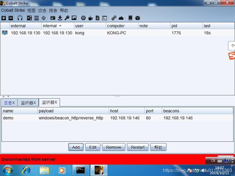The width and height of the screenshot is (235, 176).
Task: Click the downloads arrow toolbar icon
Action: [60, 18]
